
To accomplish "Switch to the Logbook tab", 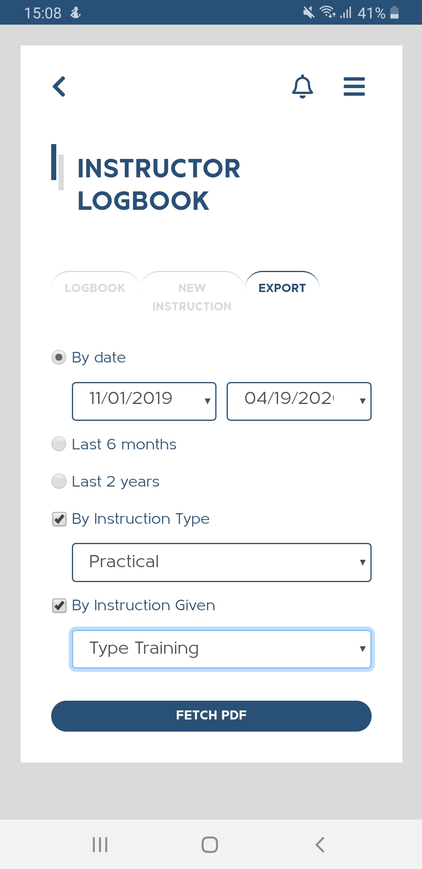I will tap(95, 288).
